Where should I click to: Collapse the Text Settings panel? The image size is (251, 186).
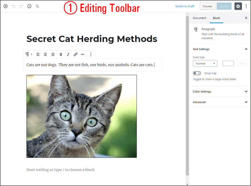coord(220,49)
